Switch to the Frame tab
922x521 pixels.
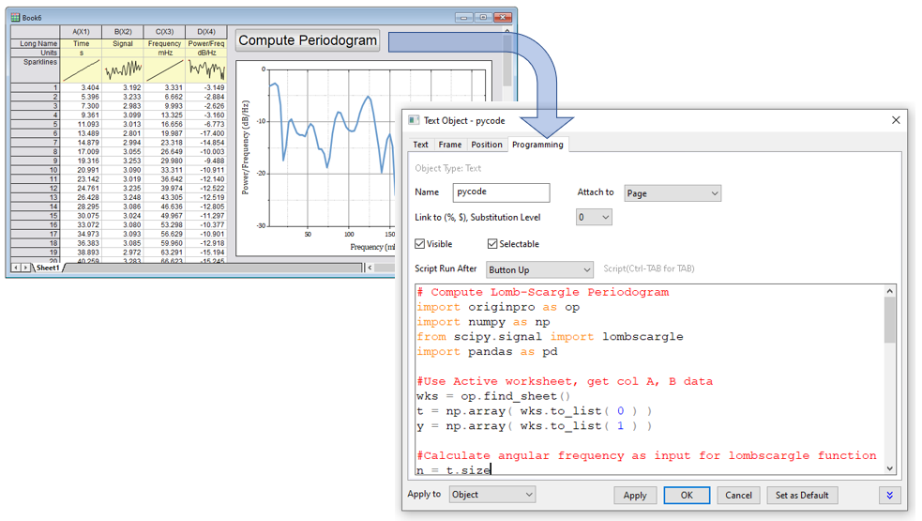450,145
